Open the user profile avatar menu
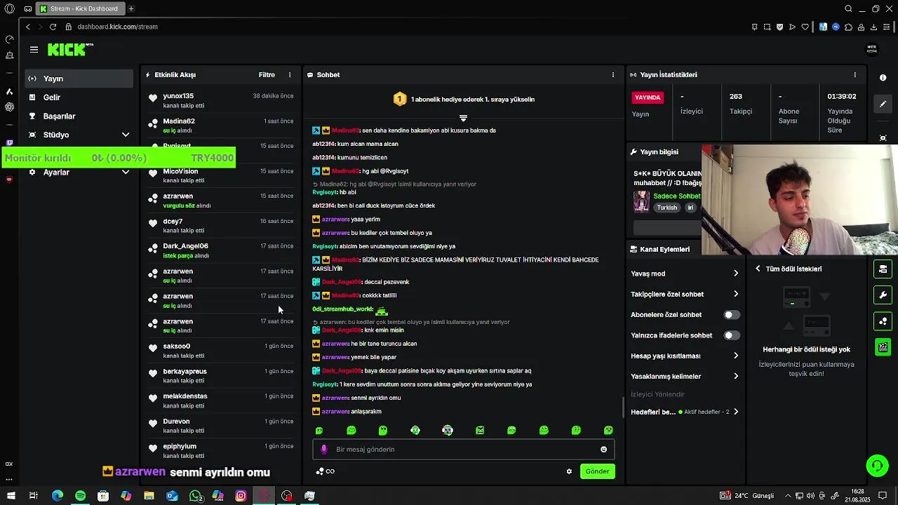Viewport: 898px width, 505px height. (872, 49)
